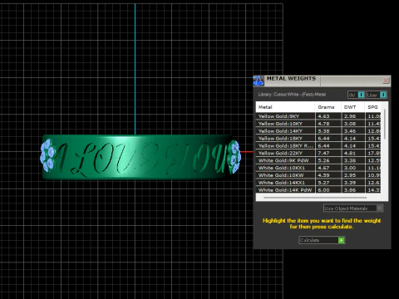Image resolution: width=399 pixels, height=299 pixels.
Task: Select the White Gold:10KX1 row
Action: (318, 168)
